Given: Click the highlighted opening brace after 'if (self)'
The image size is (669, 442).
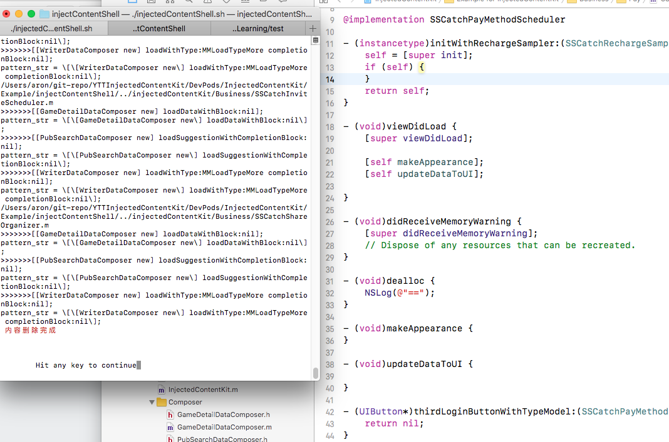Looking at the screenshot, I should tap(422, 68).
